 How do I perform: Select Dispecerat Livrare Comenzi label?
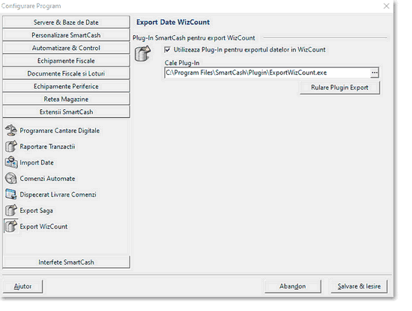[58, 194]
